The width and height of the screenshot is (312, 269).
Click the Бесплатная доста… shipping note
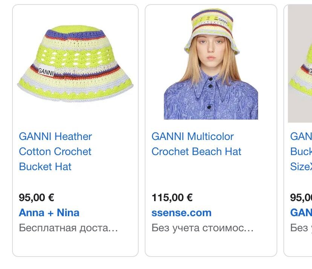click(x=68, y=227)
